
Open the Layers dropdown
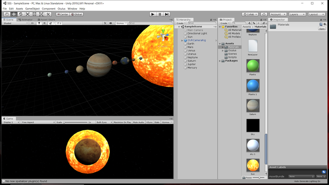tap(297, 14)
